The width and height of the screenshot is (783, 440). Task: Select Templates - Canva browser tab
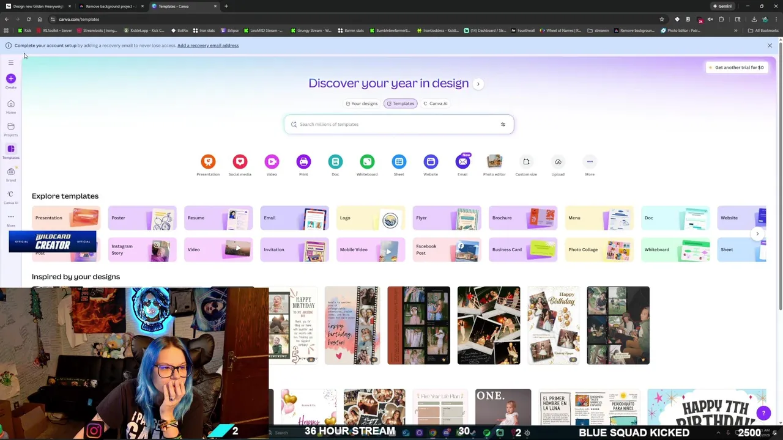184,6
